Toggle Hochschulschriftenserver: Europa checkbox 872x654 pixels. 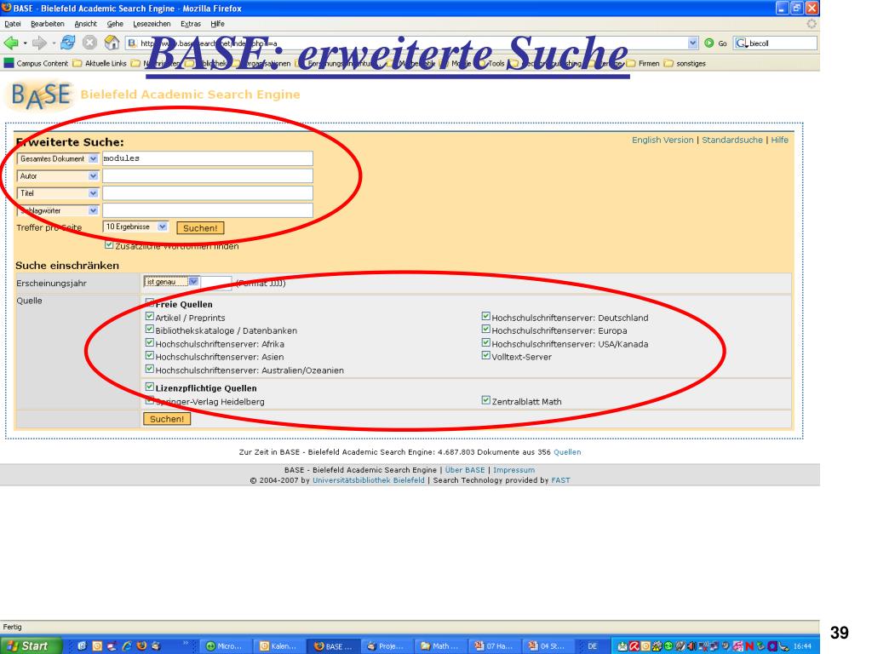click(x=486, y=330)
